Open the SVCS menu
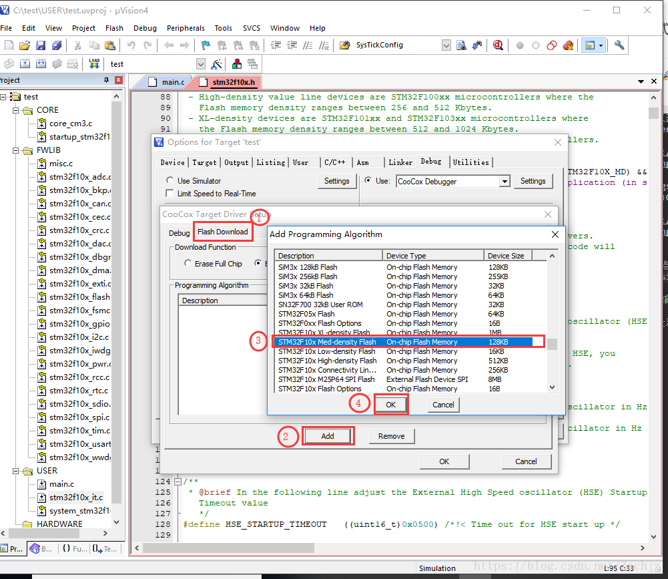The image size is (668, 579). click(252, 28)
